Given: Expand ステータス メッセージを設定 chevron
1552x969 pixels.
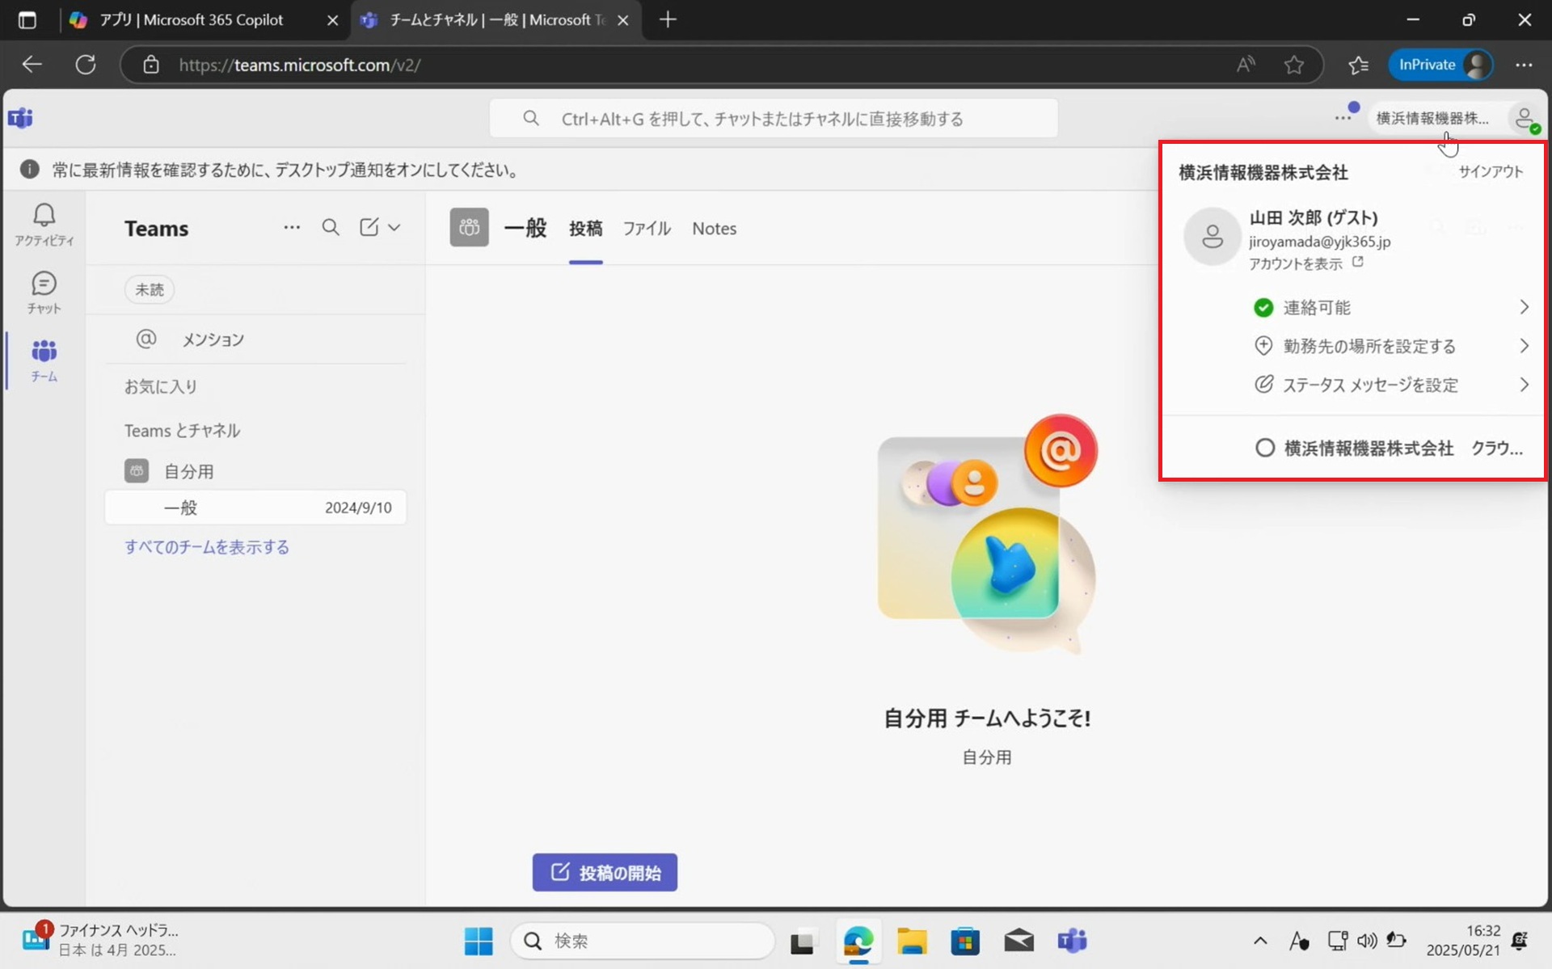Looking at the screenshot, I should [x=1524, y=385].
